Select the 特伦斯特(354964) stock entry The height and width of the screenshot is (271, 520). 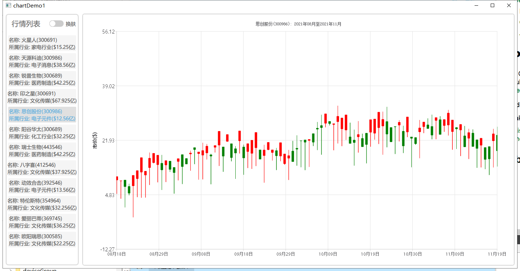coord(42,204)
